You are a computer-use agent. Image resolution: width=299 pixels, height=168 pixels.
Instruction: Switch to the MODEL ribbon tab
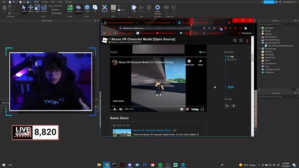click(45, 2)
